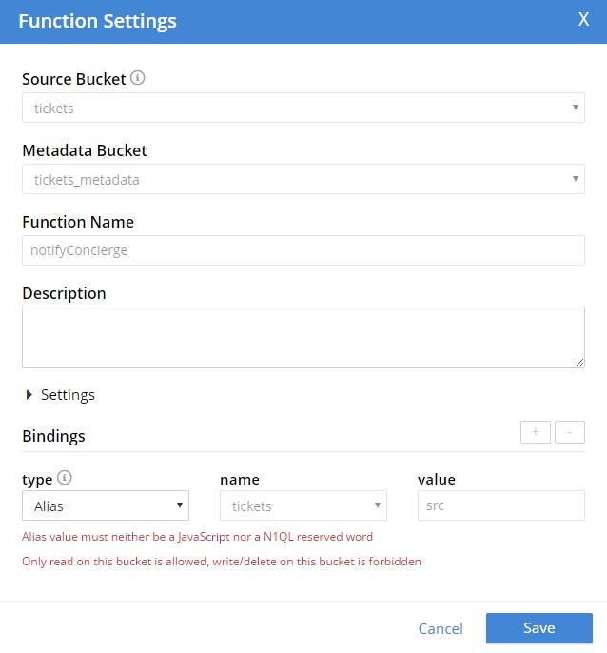Click the Source Bucket info icon

click(137, 78)
